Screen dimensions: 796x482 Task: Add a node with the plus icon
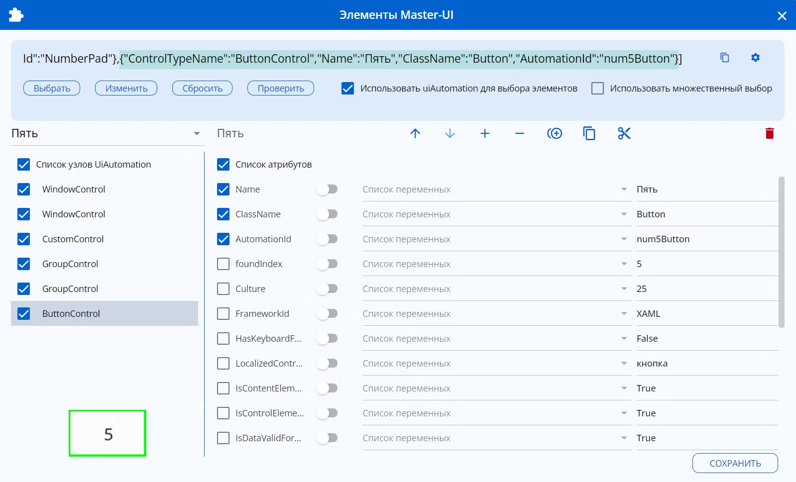tap(485, 133)
